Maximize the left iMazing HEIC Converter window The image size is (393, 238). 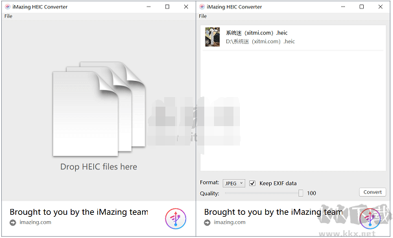[167, 6]
